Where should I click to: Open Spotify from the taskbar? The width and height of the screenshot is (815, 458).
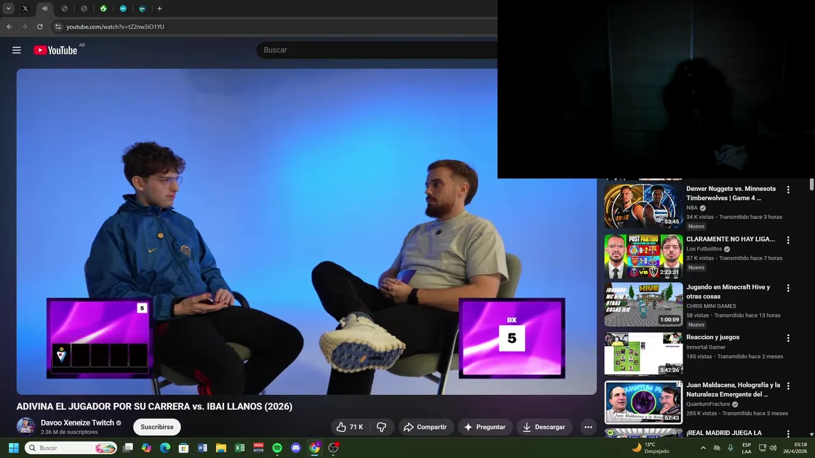point(277,448)
